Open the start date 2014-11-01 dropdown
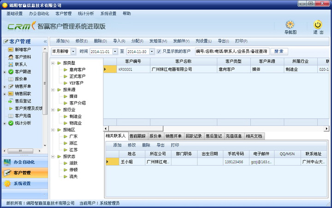 [x=115, y=52]
